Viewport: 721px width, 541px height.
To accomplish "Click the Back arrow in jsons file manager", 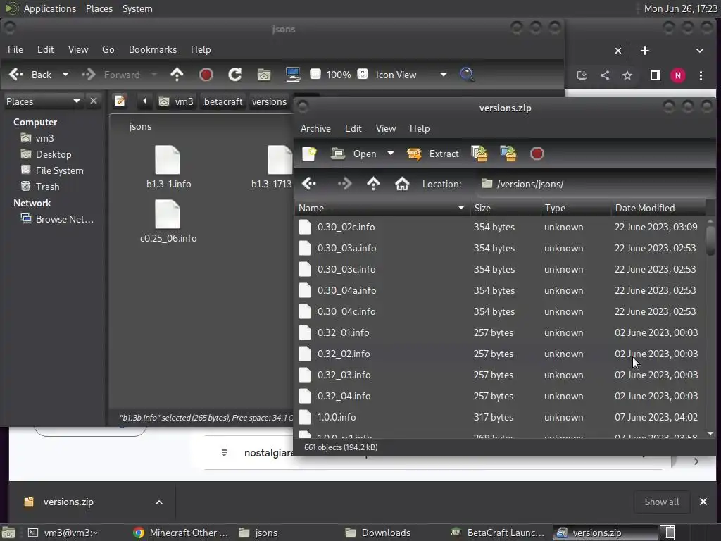I will (x=30, y=75).
